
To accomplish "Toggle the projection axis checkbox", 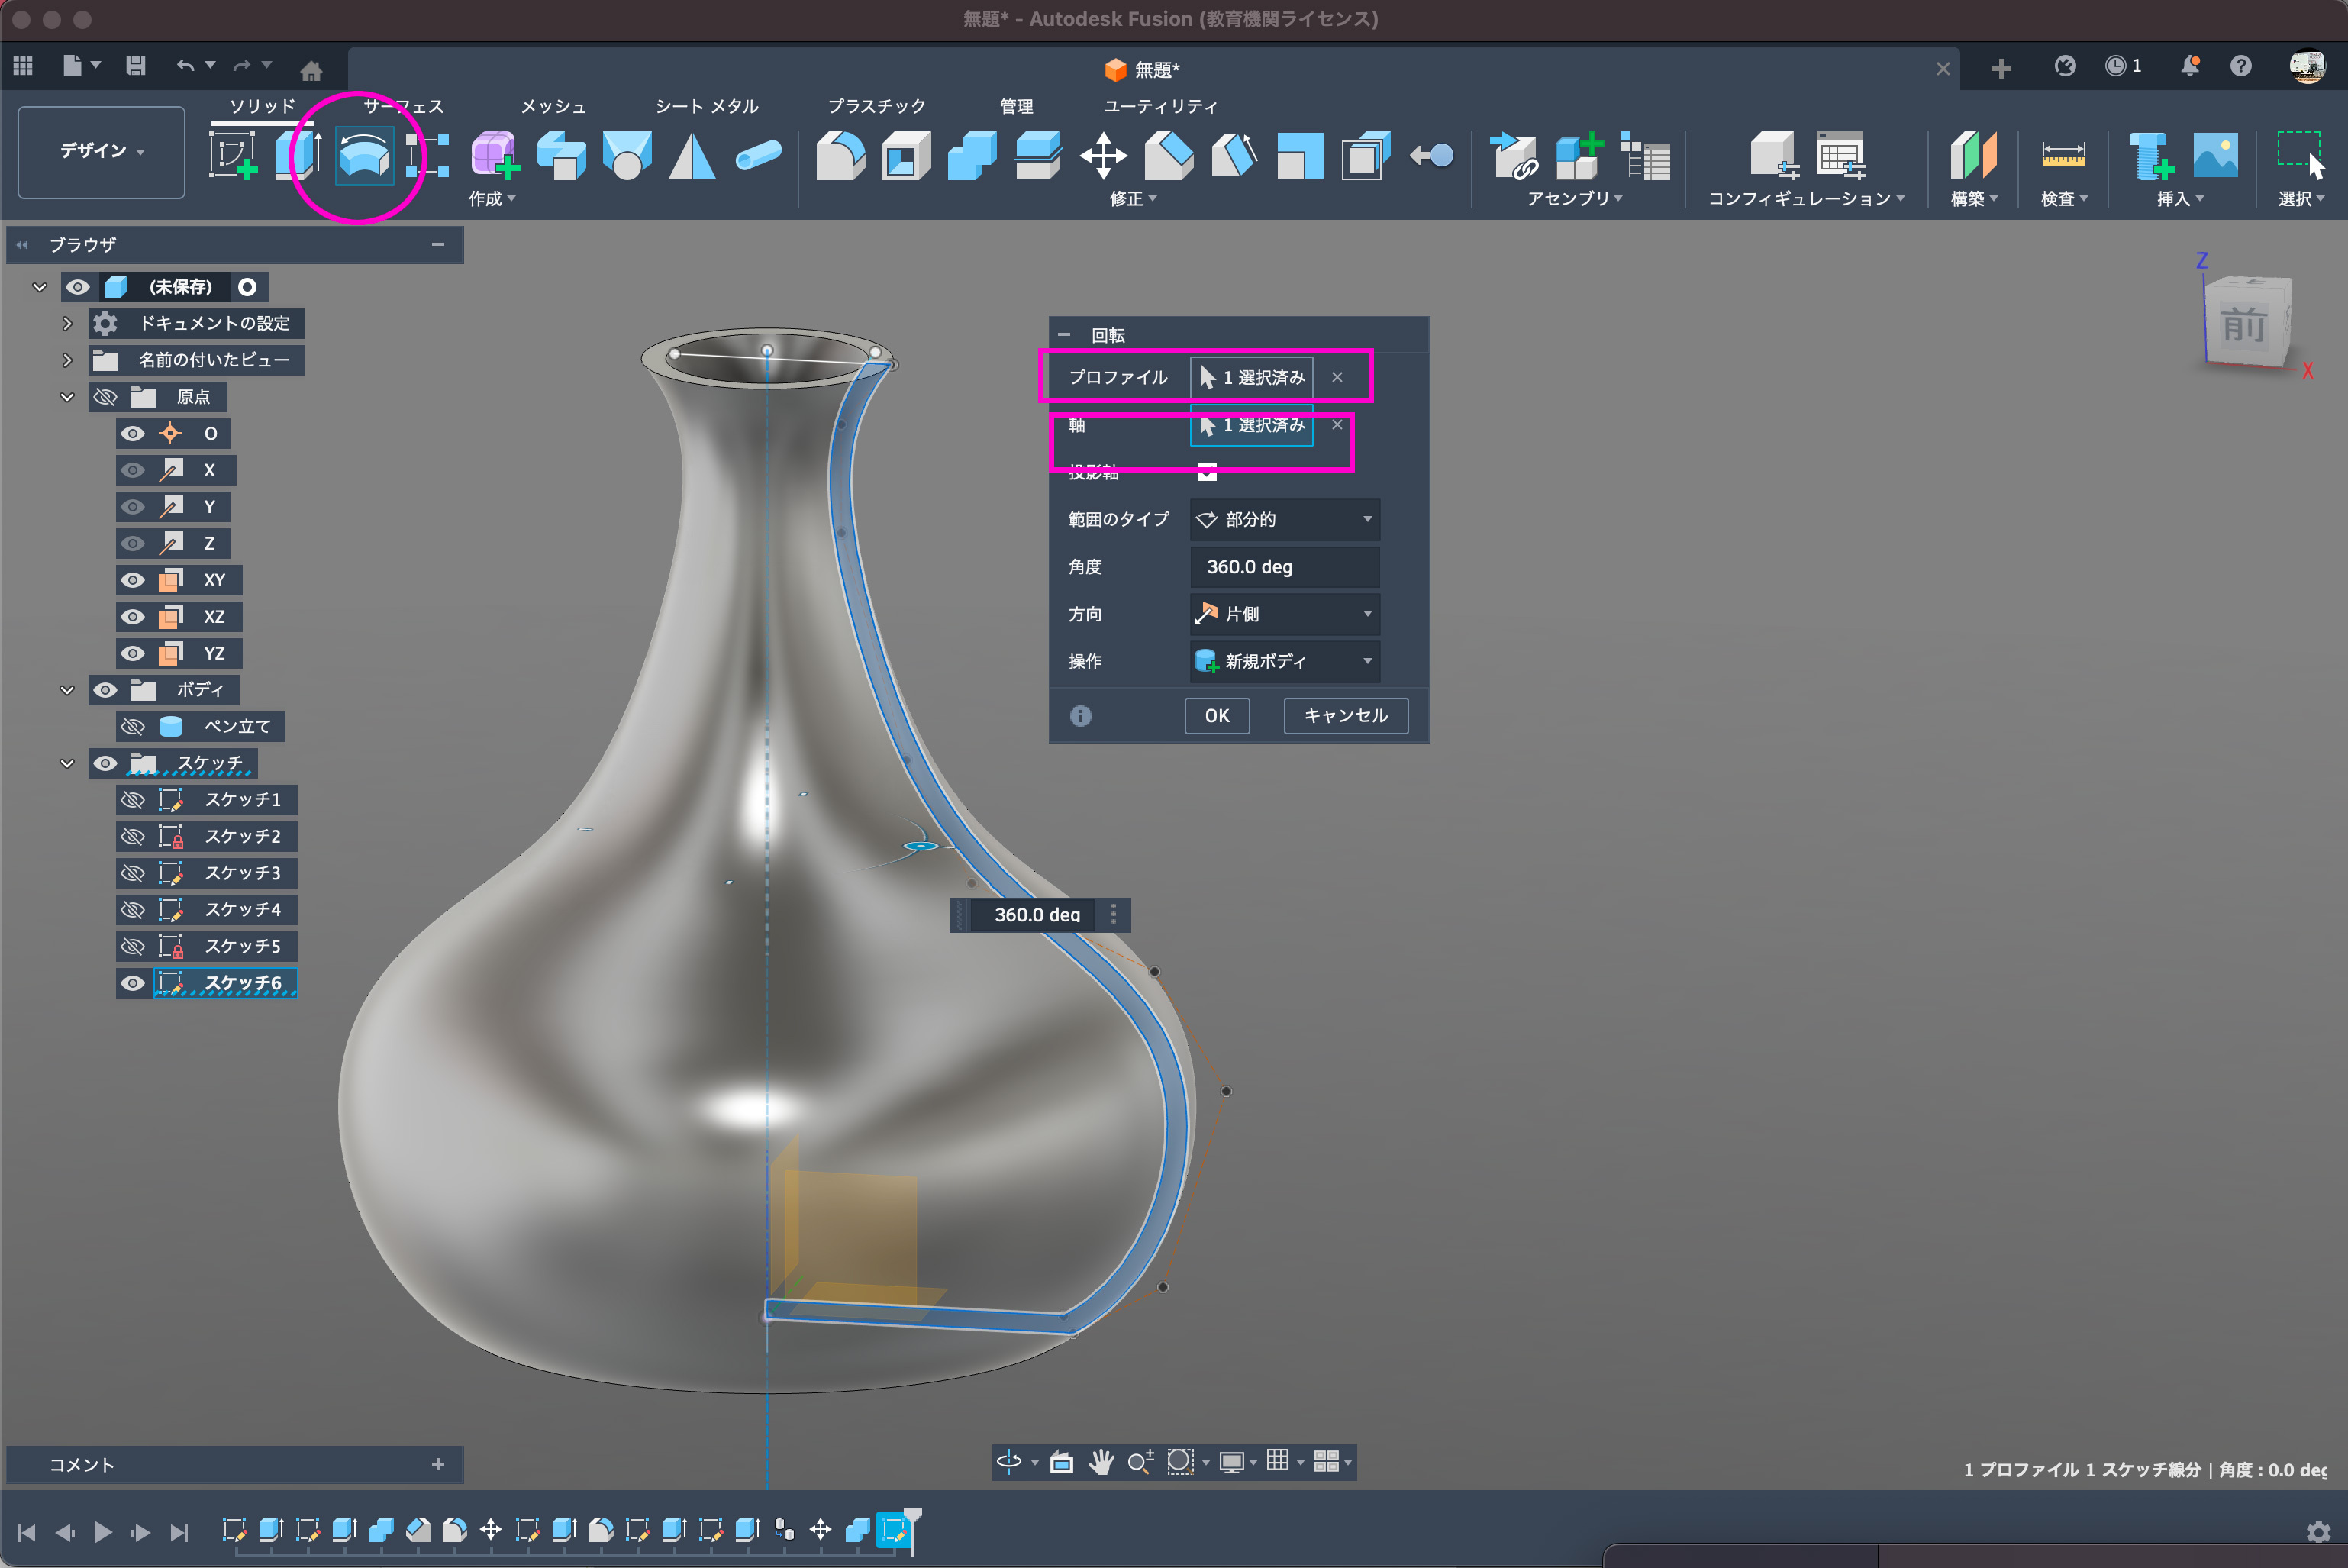I will tap(1207, 472).
